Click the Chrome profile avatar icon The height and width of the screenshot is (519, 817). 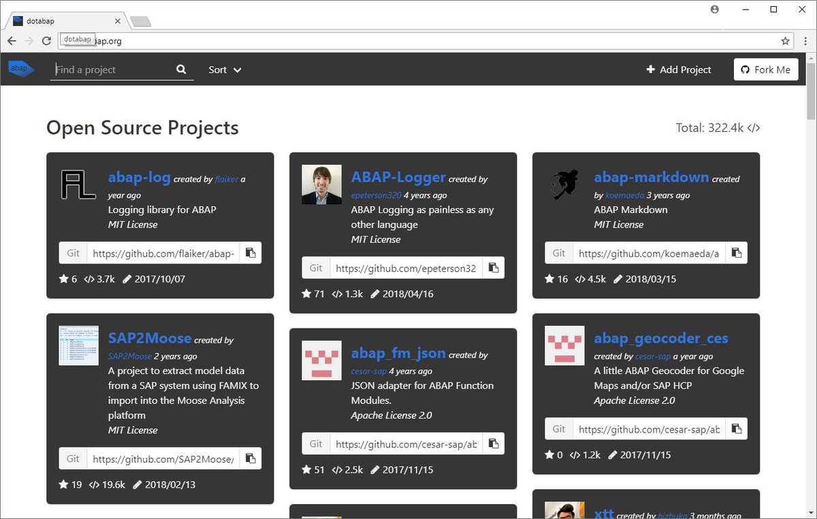[715, 10]
